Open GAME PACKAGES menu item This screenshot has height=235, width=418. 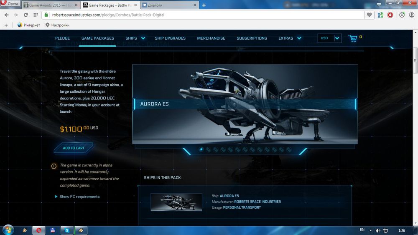pyautogui.click(x=97, y=38)
